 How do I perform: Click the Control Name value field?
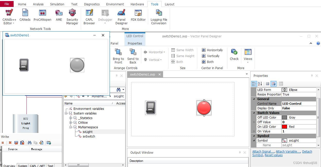(x=299, y=104)
